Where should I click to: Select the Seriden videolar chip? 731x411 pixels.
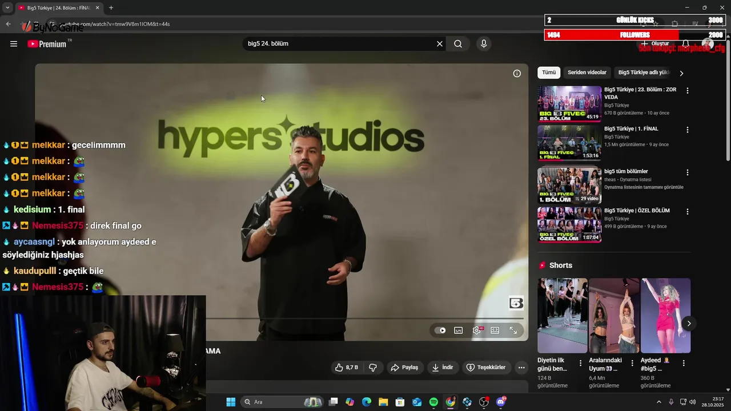(x=587, y=72)
